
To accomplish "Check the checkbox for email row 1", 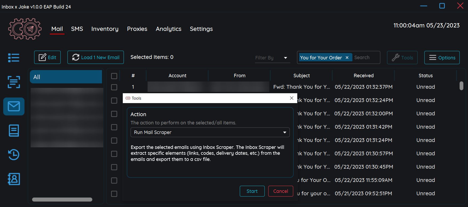I will click(114, 87).
